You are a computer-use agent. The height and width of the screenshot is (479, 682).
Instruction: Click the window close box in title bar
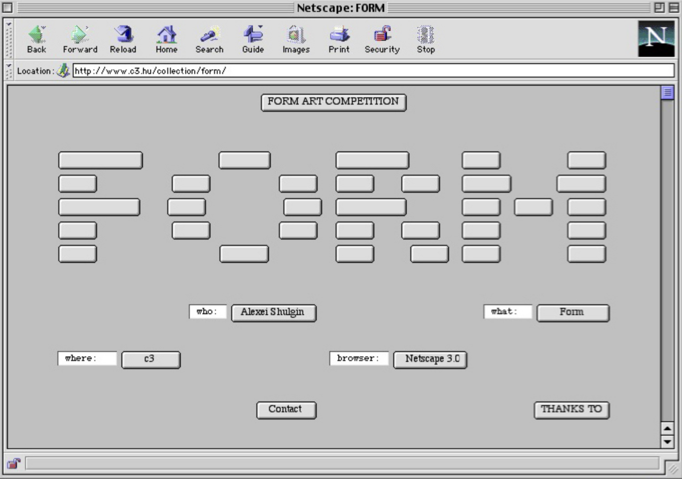(x=8, y=8)
